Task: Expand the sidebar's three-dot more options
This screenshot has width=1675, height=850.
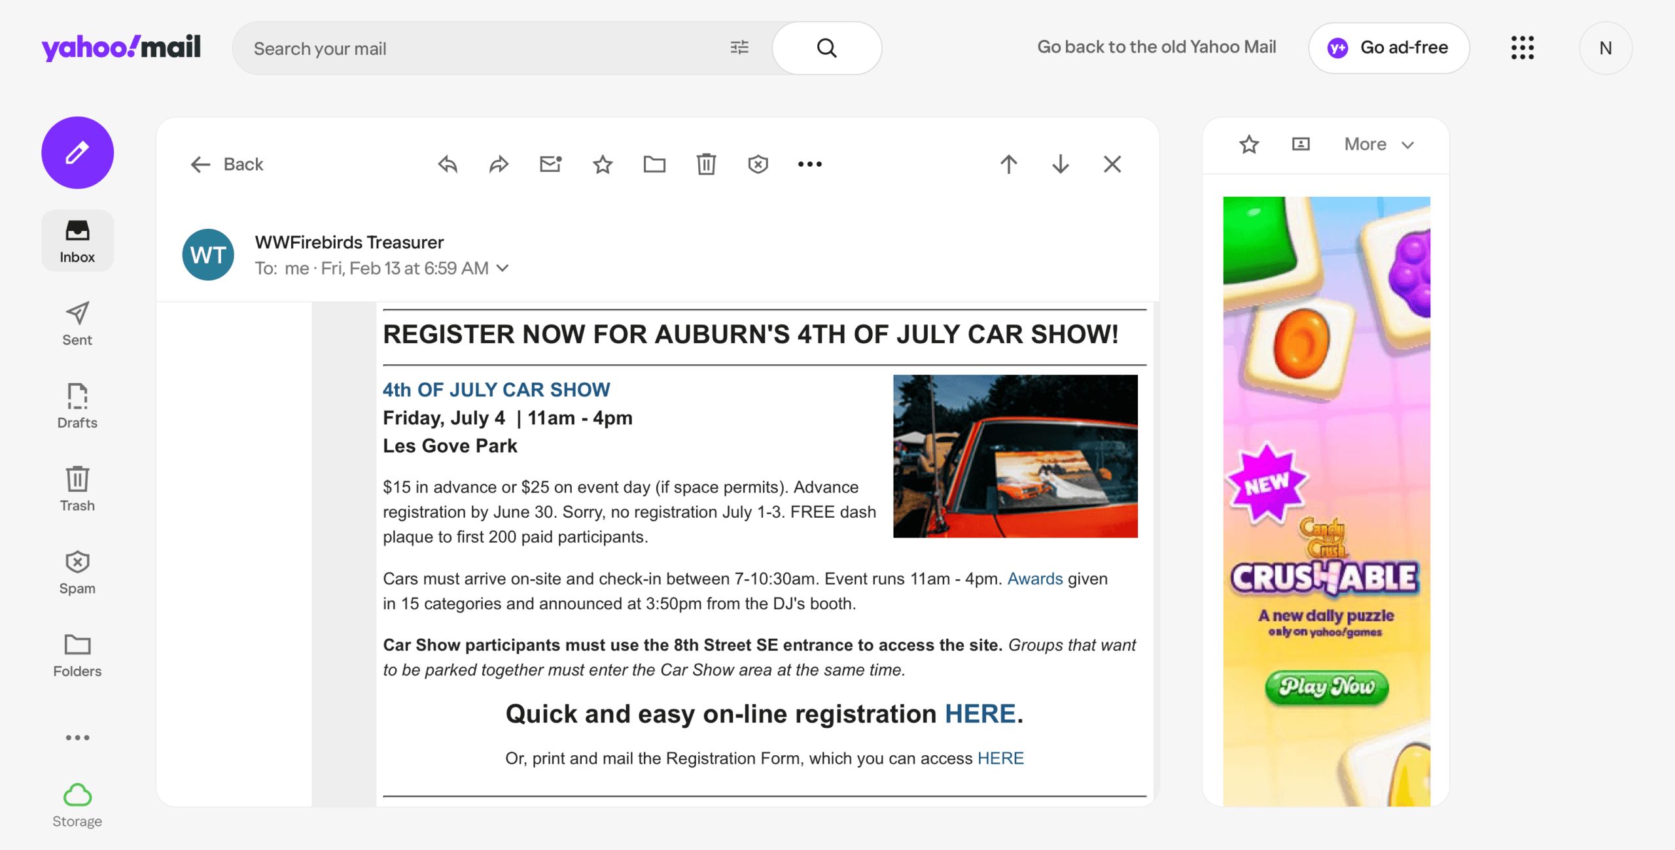Action: [77, 738]
